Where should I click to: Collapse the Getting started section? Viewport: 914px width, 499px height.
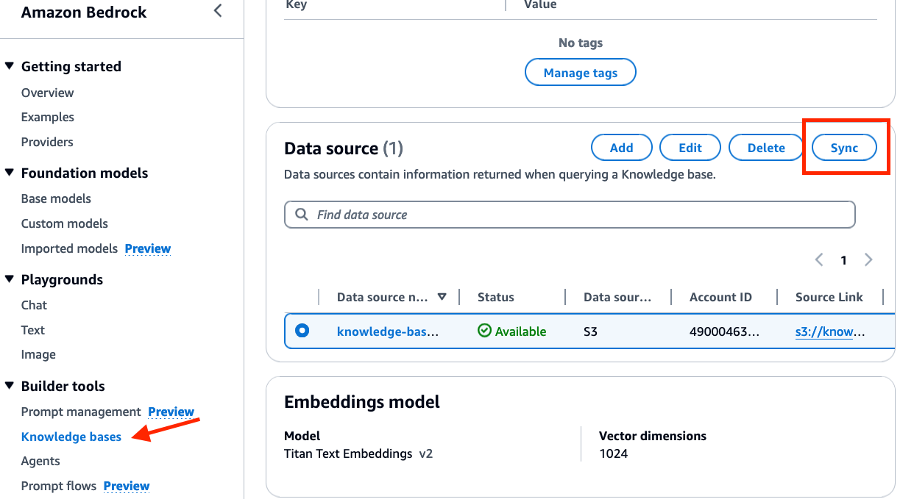coord(9,66)
